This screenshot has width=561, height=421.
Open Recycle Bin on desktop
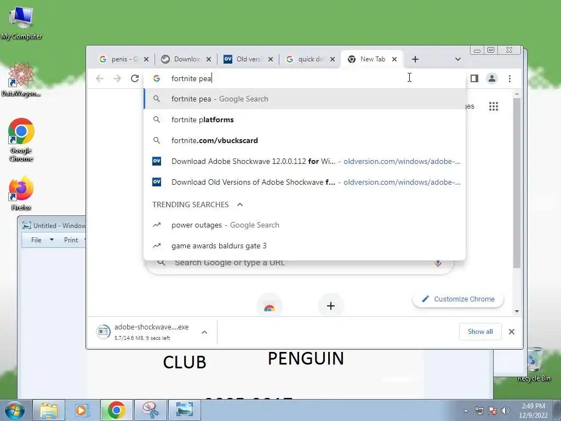click(x=534, y=365)
